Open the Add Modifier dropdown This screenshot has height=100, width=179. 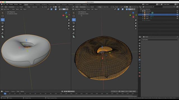(x=160, y=40)
